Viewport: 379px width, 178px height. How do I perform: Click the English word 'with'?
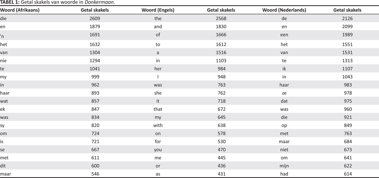(158, 125)
